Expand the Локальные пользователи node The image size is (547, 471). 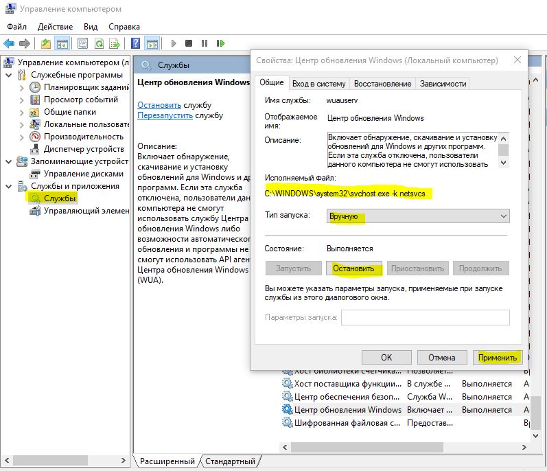coord(22,124)
